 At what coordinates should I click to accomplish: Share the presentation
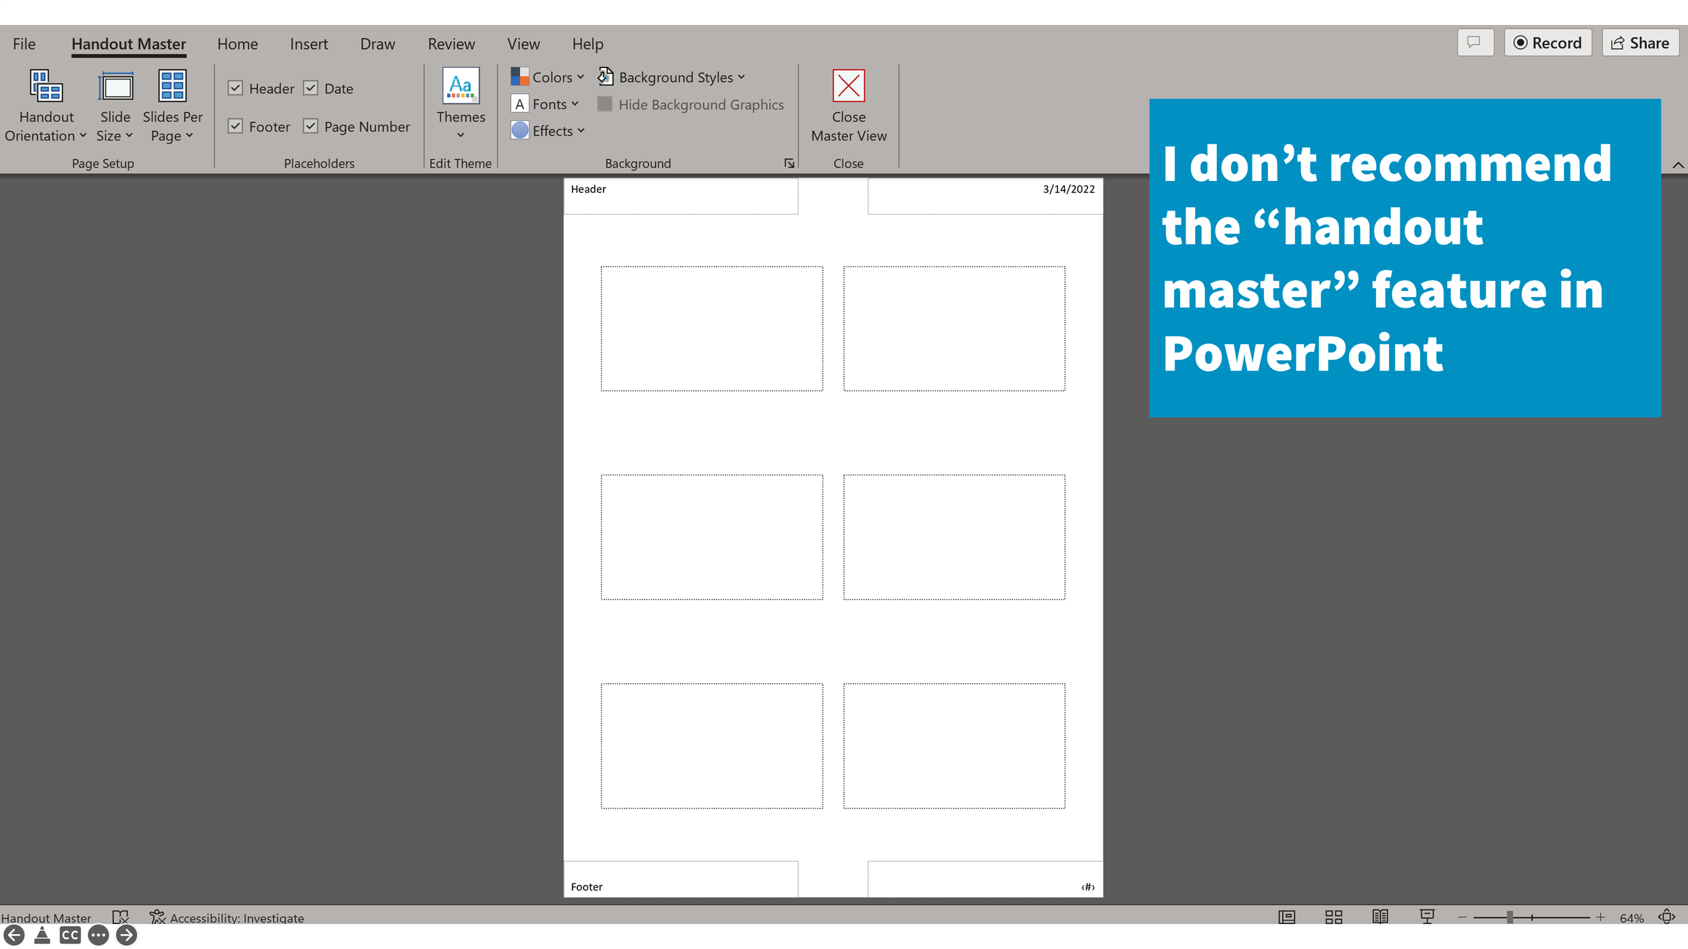[x=1640, y=42]
